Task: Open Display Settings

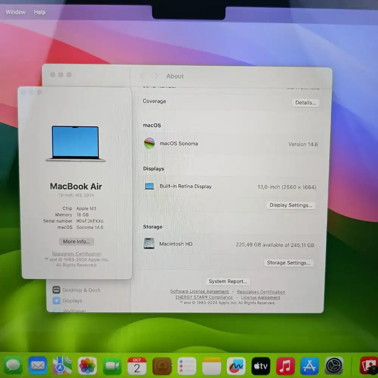Action: click(291, 205)
